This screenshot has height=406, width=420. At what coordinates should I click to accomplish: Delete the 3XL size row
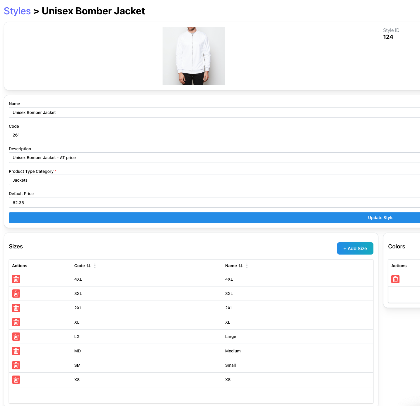[16, 294]
